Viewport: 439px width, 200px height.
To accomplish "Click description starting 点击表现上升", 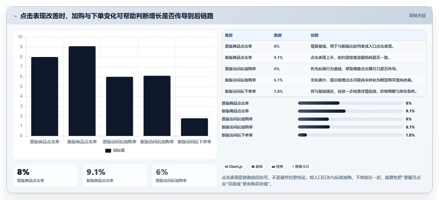I will (x=350, y=58).
